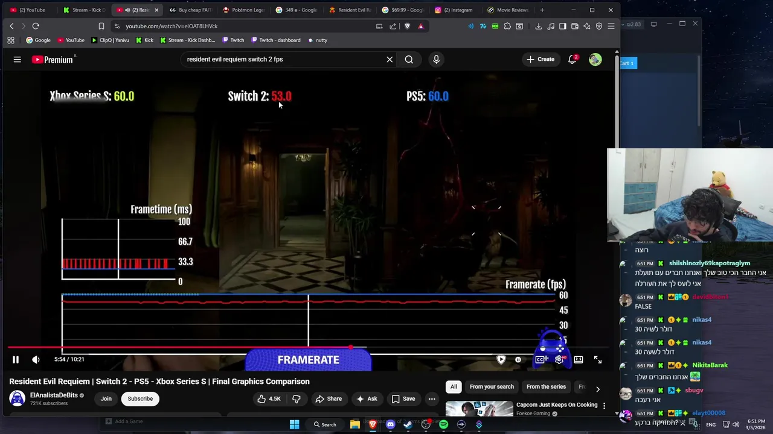This screenshot has height=434, width=773.
Task: Go to YouTube Premium home logo
Action: 53,59
